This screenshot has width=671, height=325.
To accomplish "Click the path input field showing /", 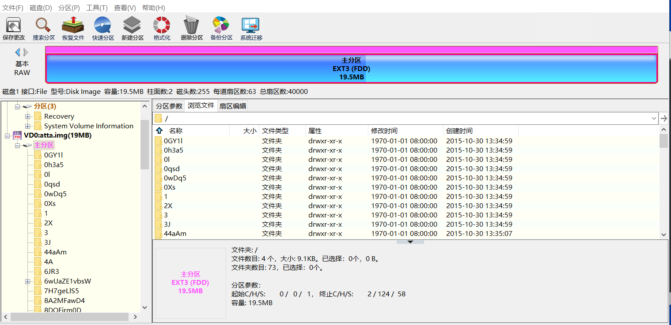I will (x=406, y=118).
